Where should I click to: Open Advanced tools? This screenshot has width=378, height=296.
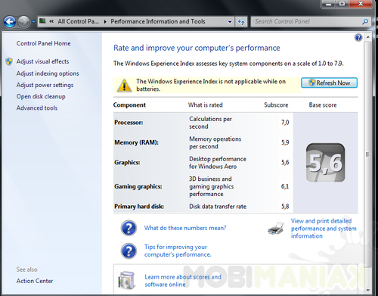[x=37, y=108]
